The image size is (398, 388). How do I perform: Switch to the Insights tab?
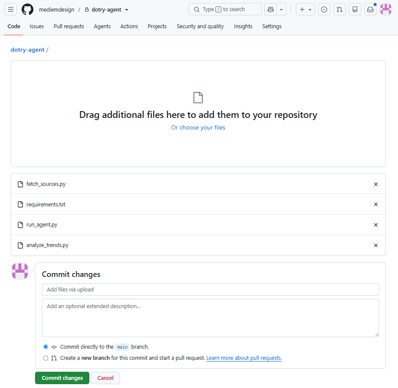point(243,26)
